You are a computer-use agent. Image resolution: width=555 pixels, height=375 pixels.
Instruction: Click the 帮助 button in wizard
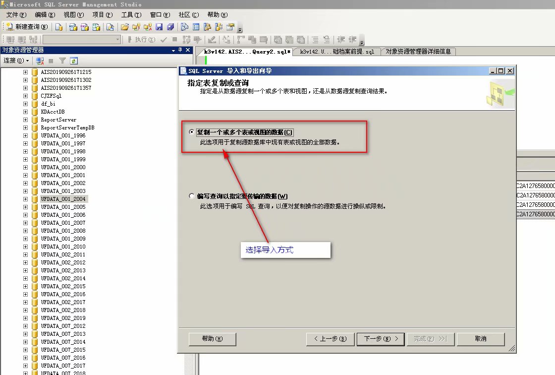tap(212, 339)
